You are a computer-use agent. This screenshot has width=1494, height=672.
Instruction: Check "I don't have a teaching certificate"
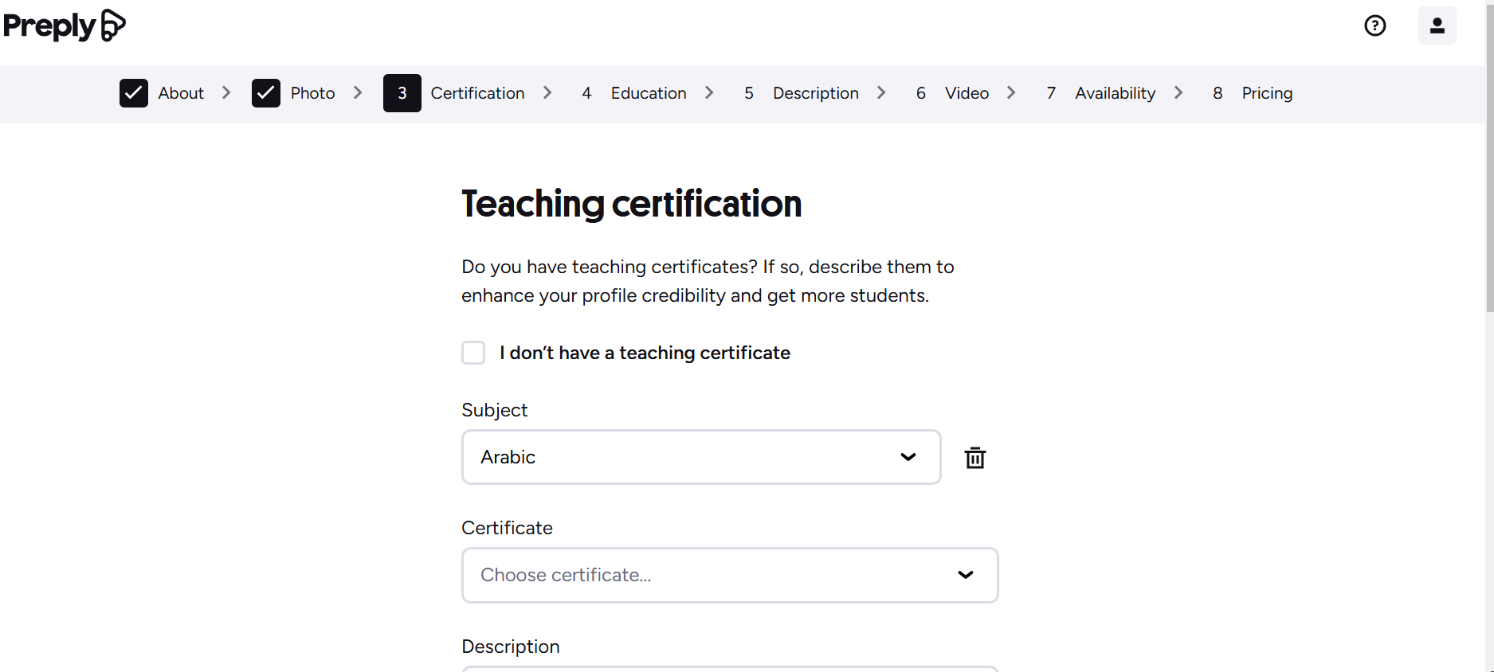(473, 353)
